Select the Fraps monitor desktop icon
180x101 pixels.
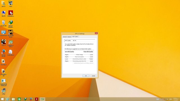(x=11, y=4)
